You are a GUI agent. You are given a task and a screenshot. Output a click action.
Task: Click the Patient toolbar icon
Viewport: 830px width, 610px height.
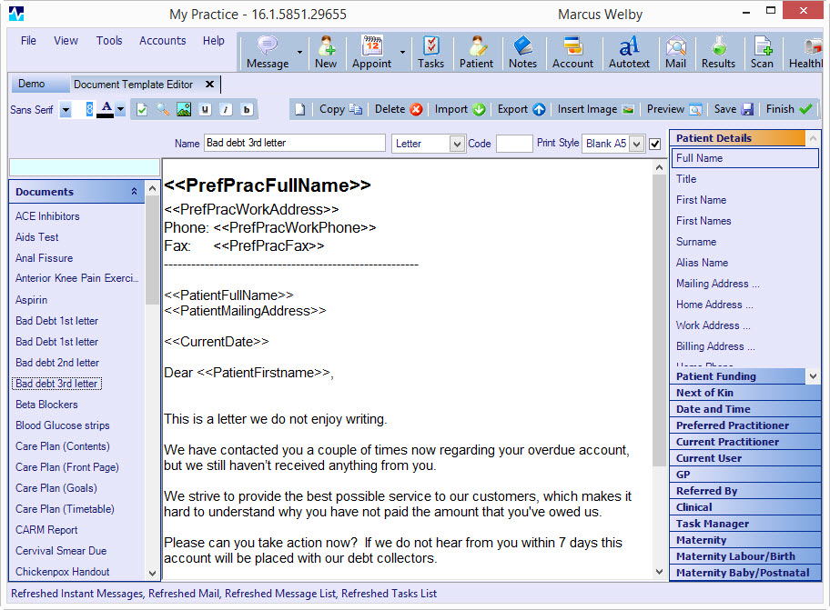[476, 52]
